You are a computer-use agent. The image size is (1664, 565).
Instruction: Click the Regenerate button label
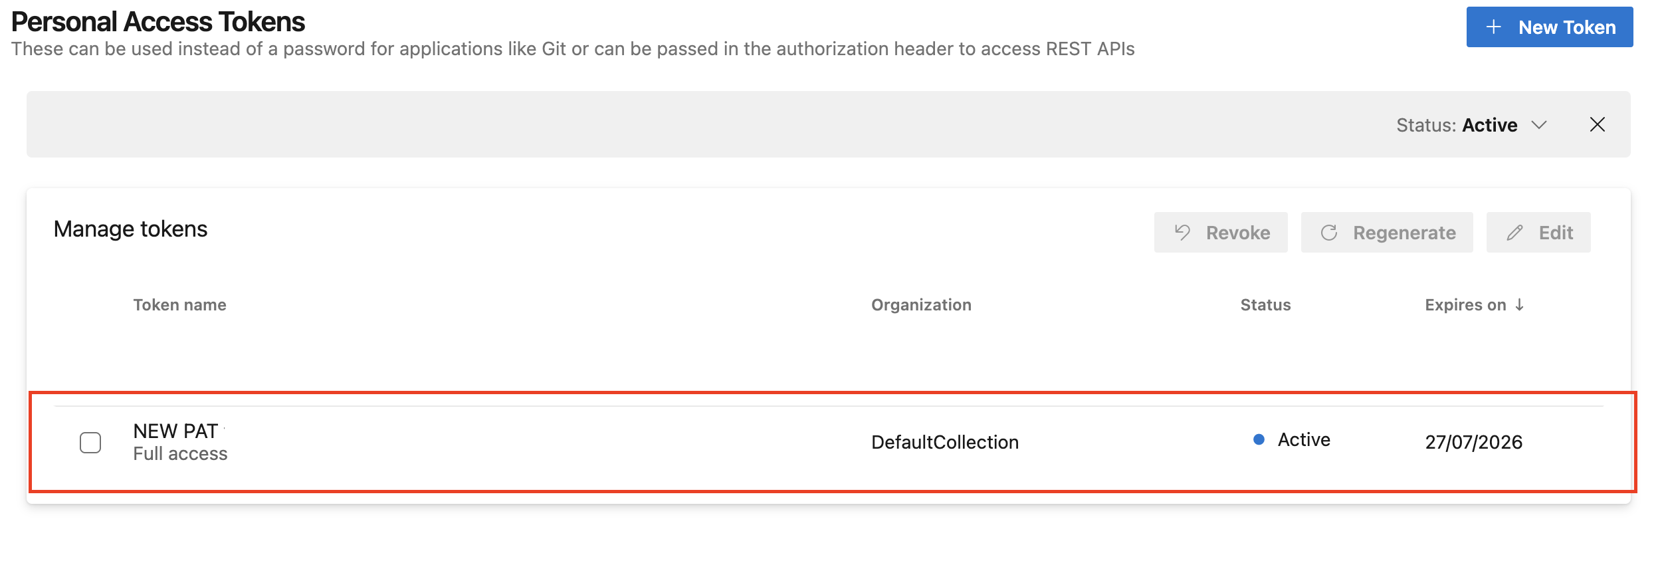(1404, 233)
